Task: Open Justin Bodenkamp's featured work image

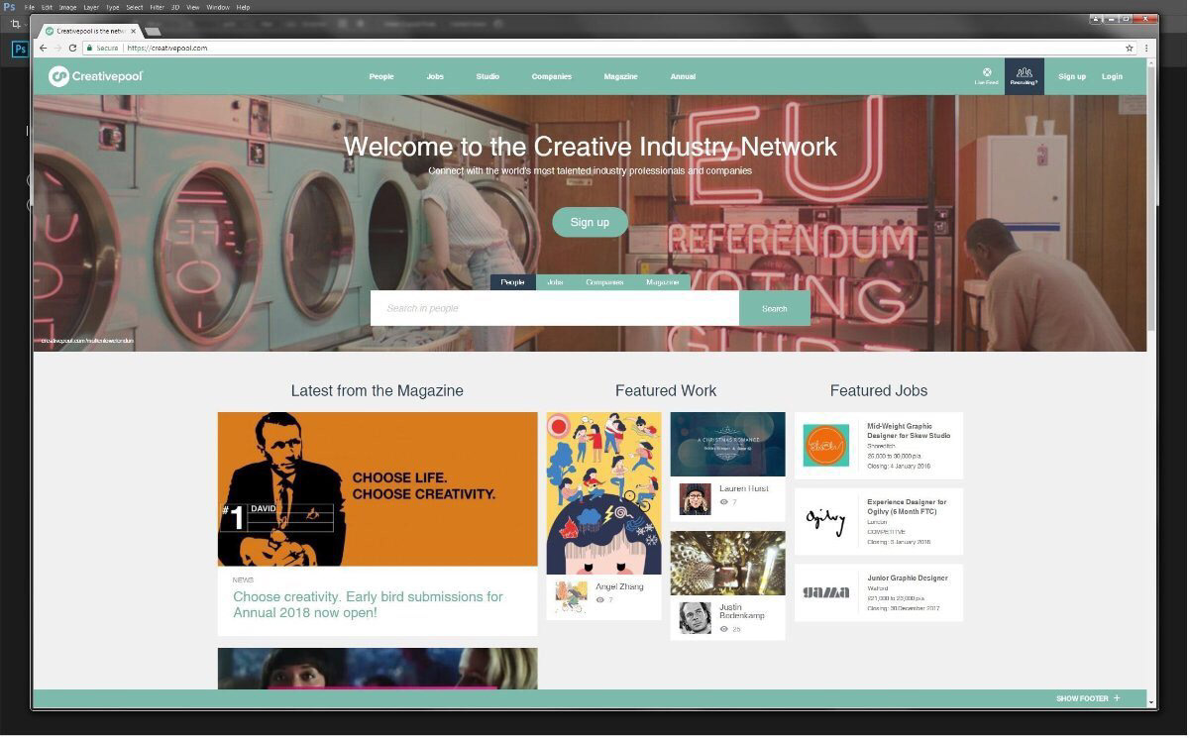Action: tap(727, 563)
